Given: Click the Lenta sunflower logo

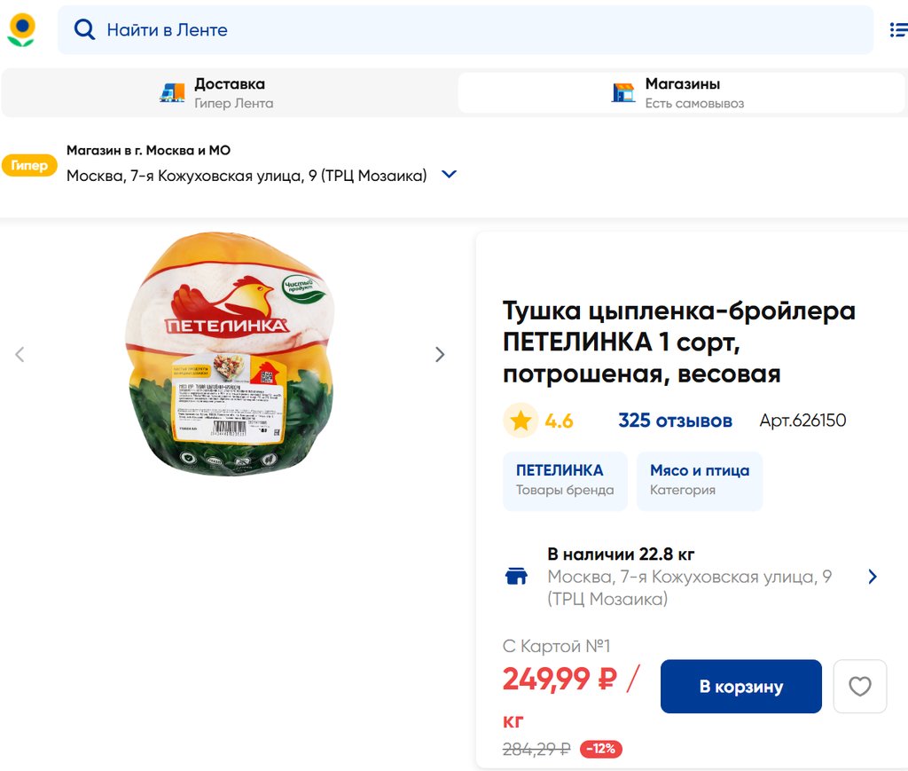Looking at the screenshot, I should (21, 29).
